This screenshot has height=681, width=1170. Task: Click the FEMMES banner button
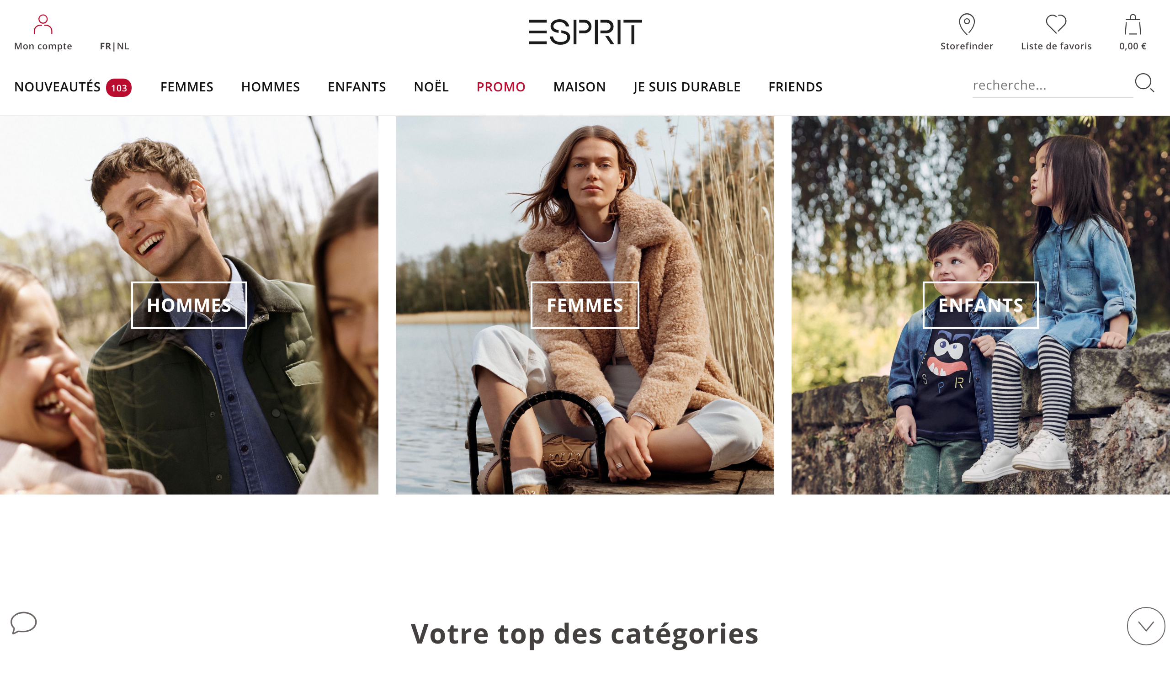(x=585, y=305)
